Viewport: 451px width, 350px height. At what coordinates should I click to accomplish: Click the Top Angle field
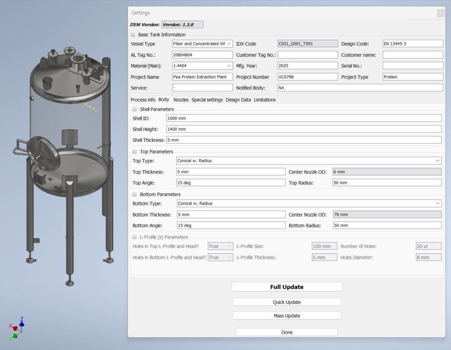pyautogui.click(x=231, y=183)
